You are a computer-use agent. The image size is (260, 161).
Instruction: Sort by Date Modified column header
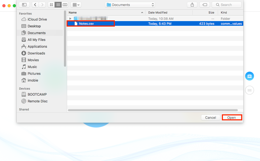click(169, 13)
